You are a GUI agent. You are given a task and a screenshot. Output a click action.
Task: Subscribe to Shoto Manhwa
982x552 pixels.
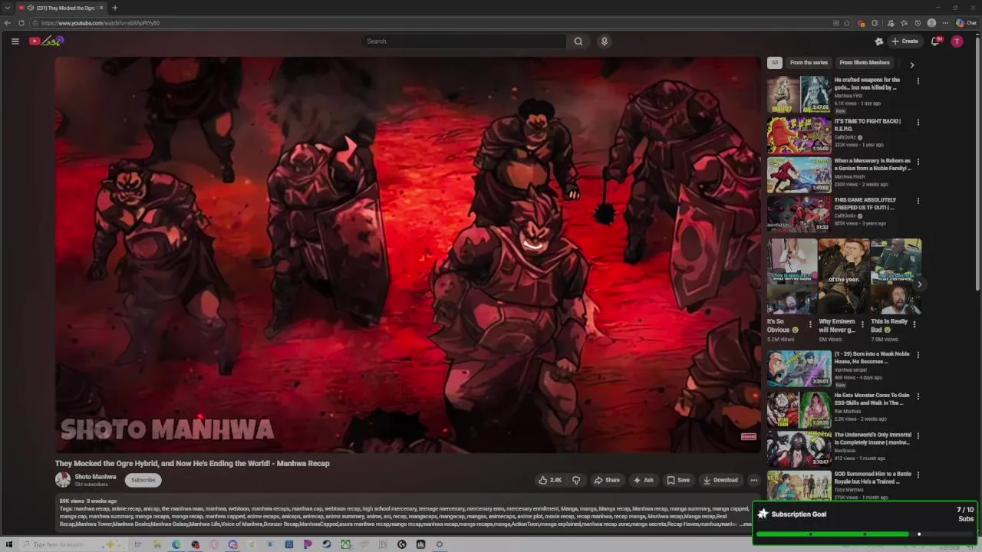(x=143, y=480)
